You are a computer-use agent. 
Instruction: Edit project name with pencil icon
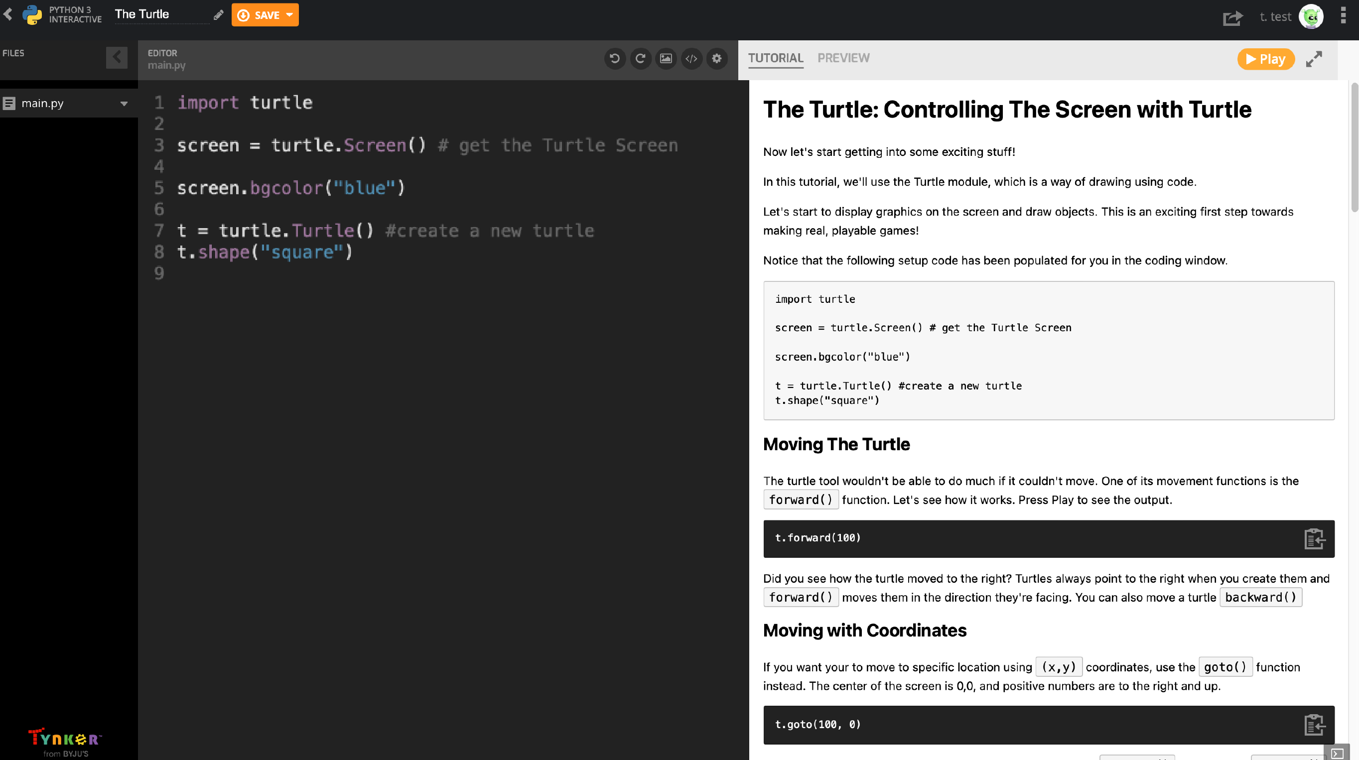pyautogui.click(x=218, y=15)
